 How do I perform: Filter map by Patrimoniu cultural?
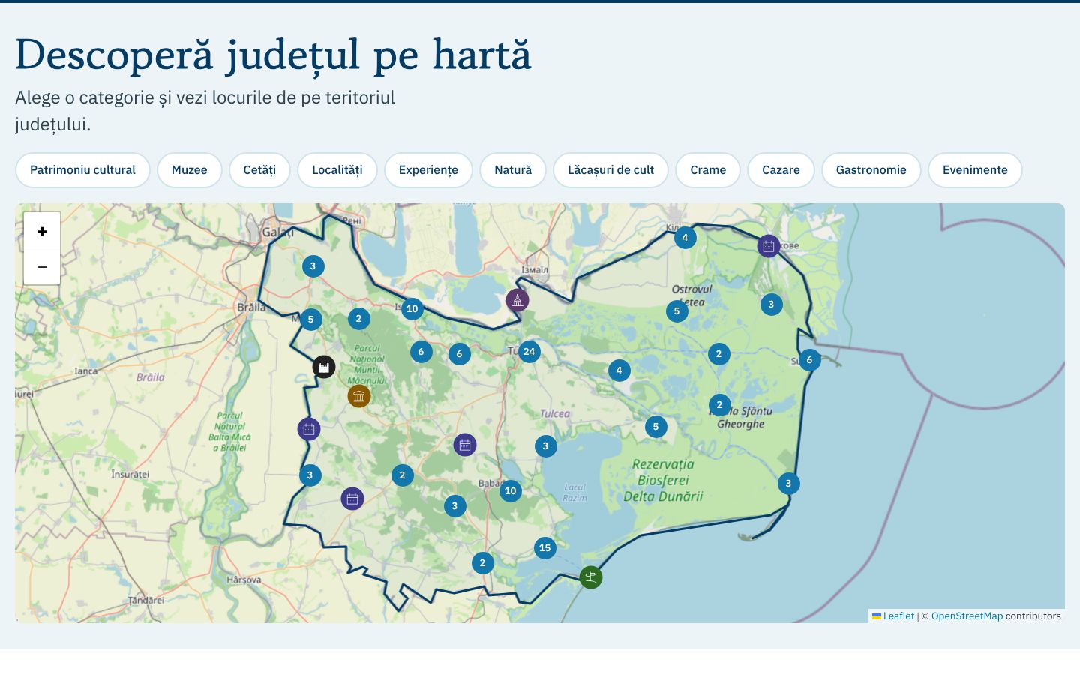point(82,170)
